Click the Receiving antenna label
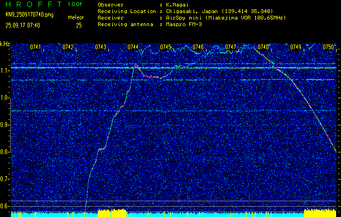 tap(125, 24)
